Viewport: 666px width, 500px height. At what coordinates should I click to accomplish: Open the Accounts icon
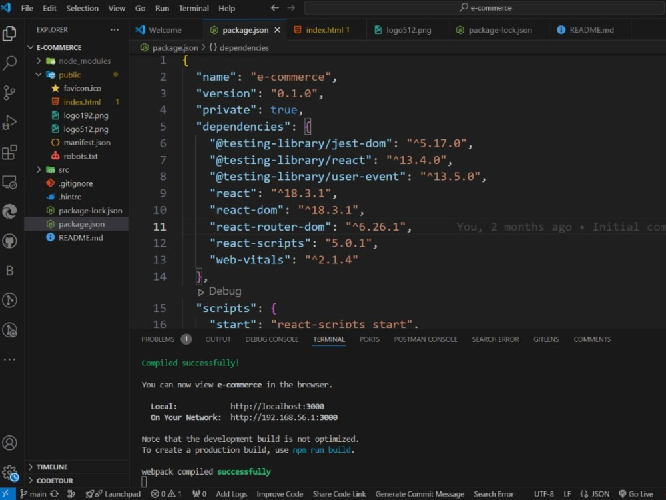(x=9, y=443)
